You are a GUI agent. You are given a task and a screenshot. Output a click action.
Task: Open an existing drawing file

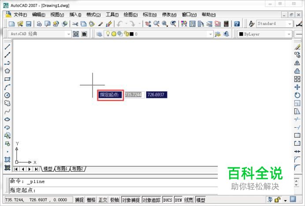click(20, 24)
